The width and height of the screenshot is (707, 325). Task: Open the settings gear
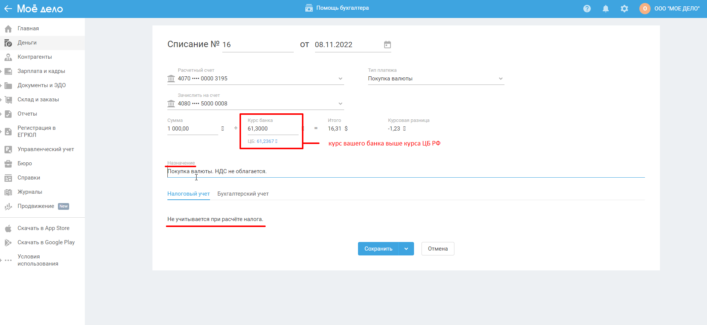(x=624, y=9)
